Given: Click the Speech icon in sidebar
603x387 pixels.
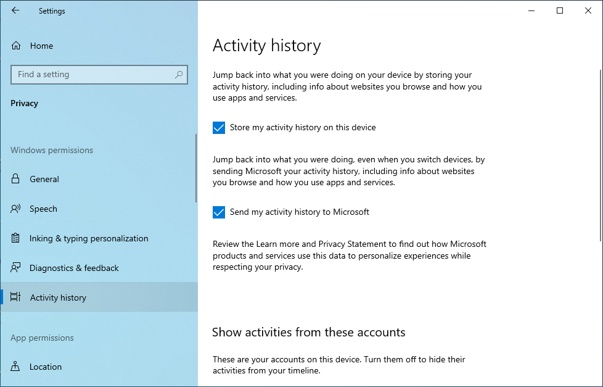Looking at the screenshot, I should pyautogui.click(x=16, y=209).
